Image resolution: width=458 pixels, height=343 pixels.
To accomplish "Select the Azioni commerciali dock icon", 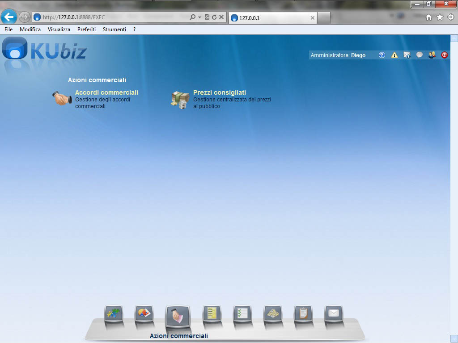I will (178, 316).
